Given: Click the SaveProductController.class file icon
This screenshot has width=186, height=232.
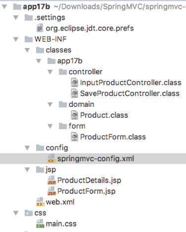Looking at the screenshot, I should [74, 93].
